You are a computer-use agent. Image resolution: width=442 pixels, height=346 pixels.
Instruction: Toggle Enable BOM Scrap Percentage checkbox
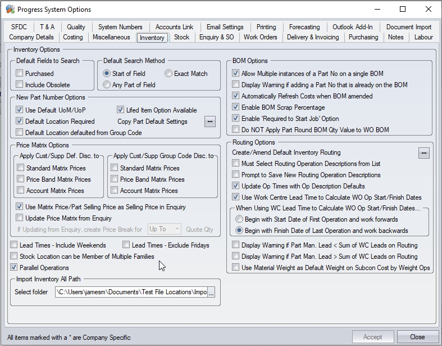click(x=236, y=107)
